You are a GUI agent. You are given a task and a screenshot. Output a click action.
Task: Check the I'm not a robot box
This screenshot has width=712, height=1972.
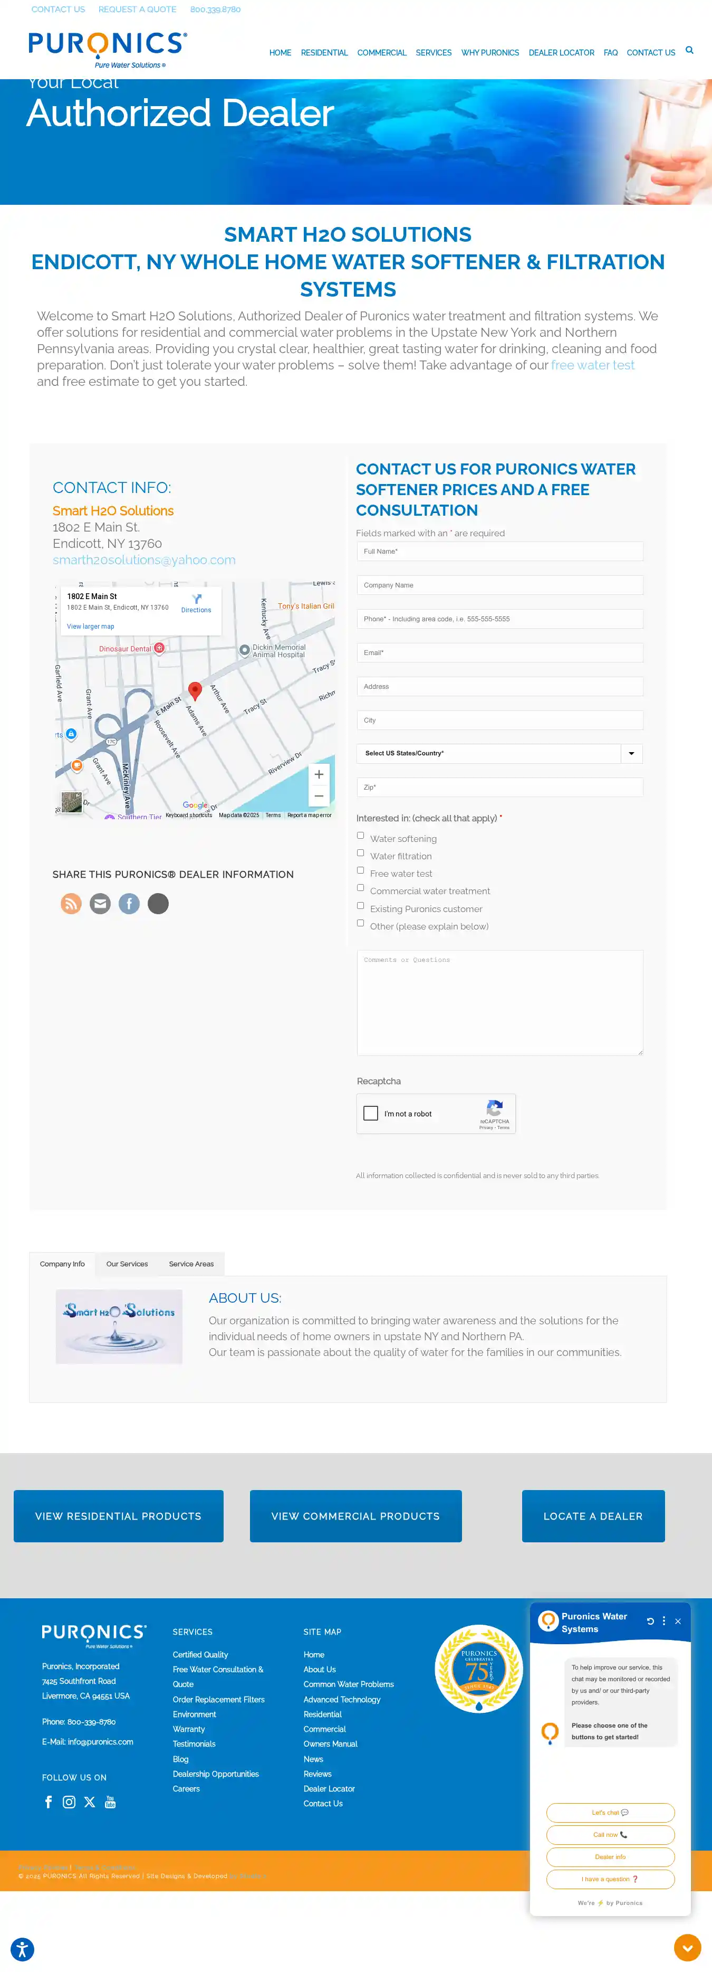(371, 1113)
